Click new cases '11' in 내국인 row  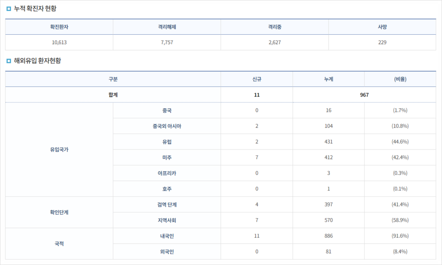pyautogui.click(x=257, y=236)
